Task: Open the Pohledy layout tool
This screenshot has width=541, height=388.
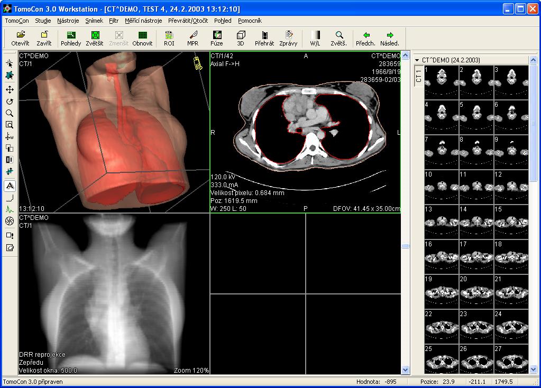Action: (x=71, y=38)
